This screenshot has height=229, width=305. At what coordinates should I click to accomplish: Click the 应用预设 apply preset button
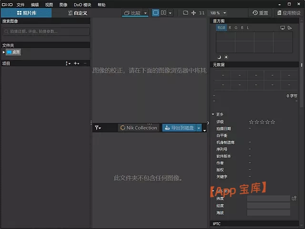[289, 13]
